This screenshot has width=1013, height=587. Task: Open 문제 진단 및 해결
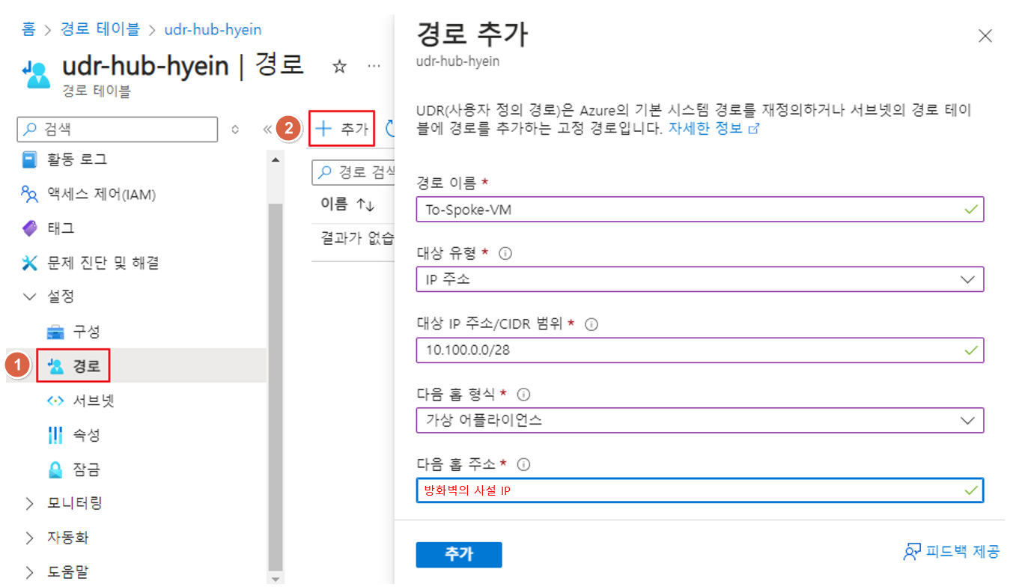[x=103, y=263]
